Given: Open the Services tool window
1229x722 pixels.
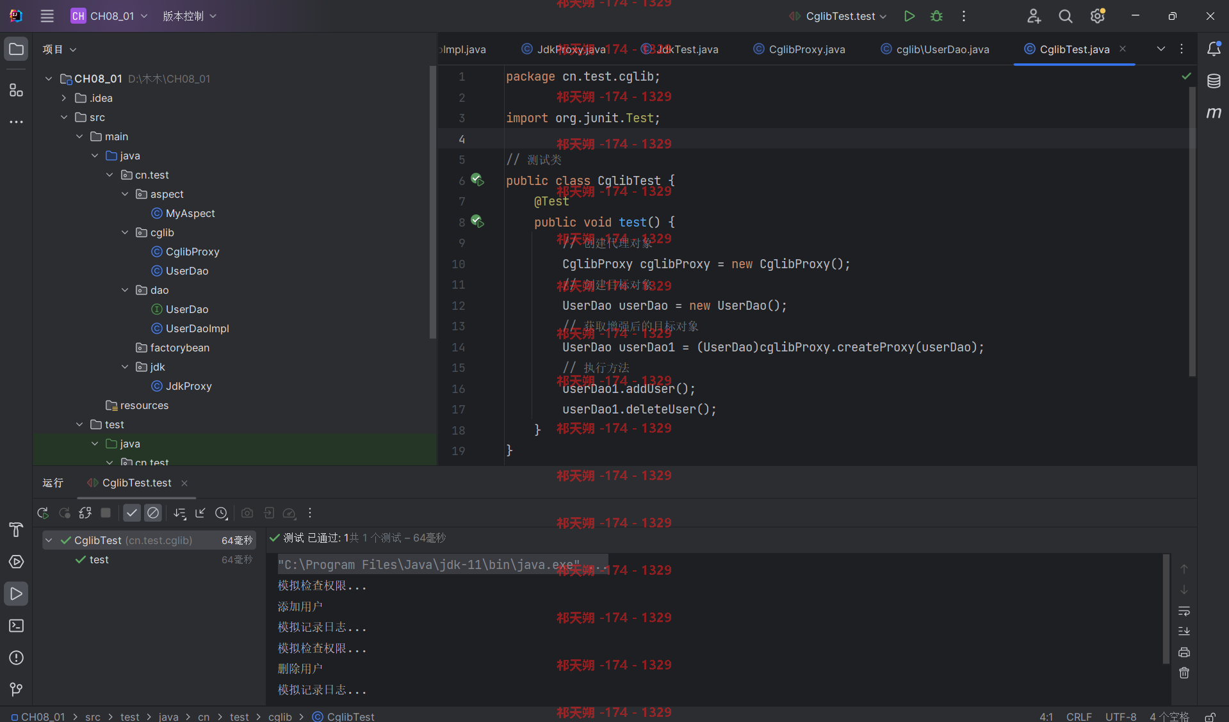Looking at the screenshot, I should [x=16, y=562].
